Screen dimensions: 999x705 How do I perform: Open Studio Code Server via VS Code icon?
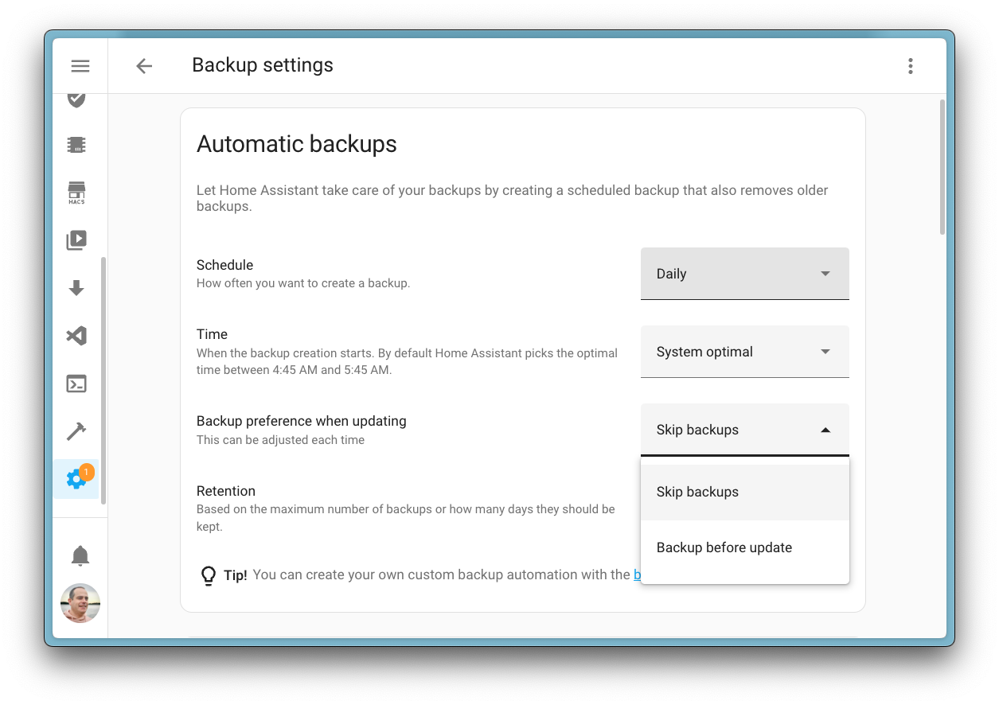[x=76, y=336]
